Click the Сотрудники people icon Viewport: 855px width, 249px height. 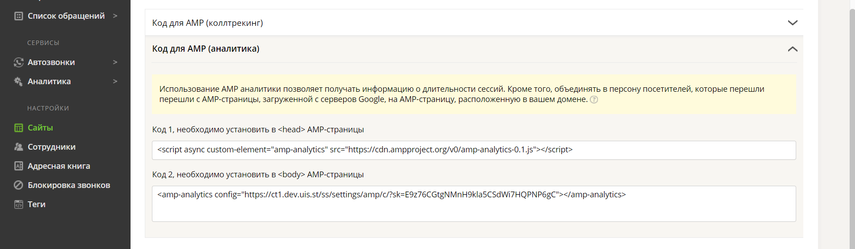(x=18, y=147)
